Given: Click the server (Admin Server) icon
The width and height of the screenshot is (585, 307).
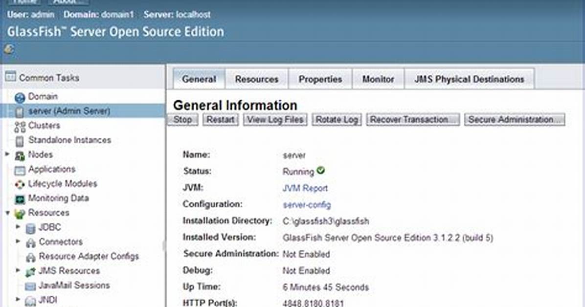Looking at the screenshot, I should (x=20, y=112).
